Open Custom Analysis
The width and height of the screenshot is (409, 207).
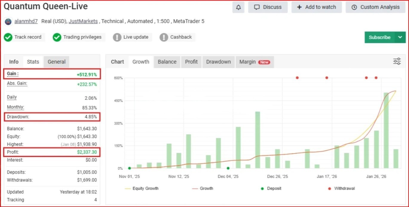[x=376, y=7]
